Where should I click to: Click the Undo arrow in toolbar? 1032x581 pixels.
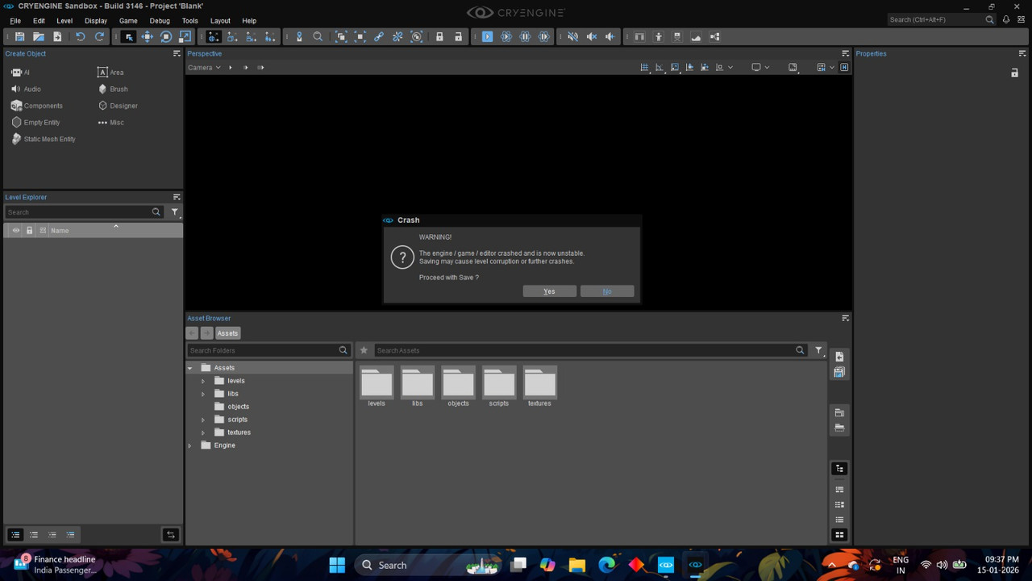coord(80,37)
